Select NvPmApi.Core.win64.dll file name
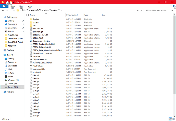The height and width of the screenshot is (121, 176). pos(43,63)
